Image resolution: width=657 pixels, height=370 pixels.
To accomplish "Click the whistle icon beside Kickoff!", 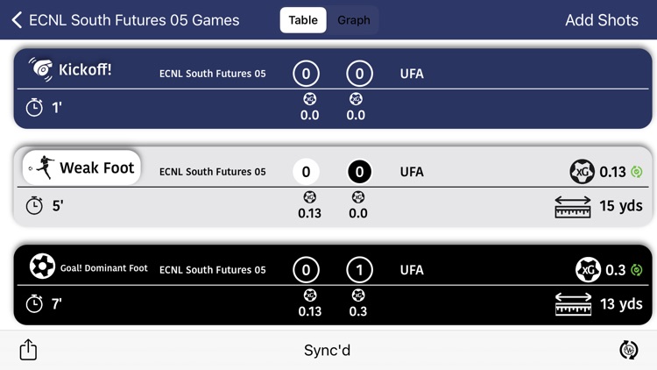I will 40,69.
